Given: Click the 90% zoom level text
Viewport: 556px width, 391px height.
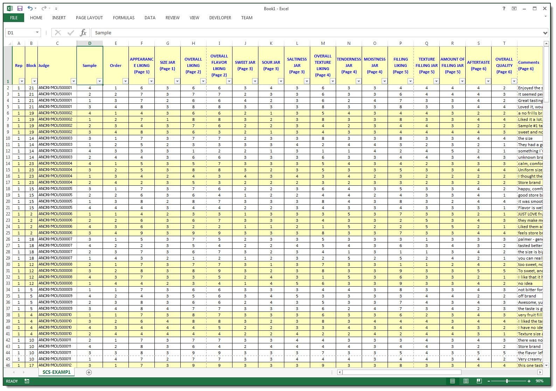Looking at the screenshot, I should point(540,381).
